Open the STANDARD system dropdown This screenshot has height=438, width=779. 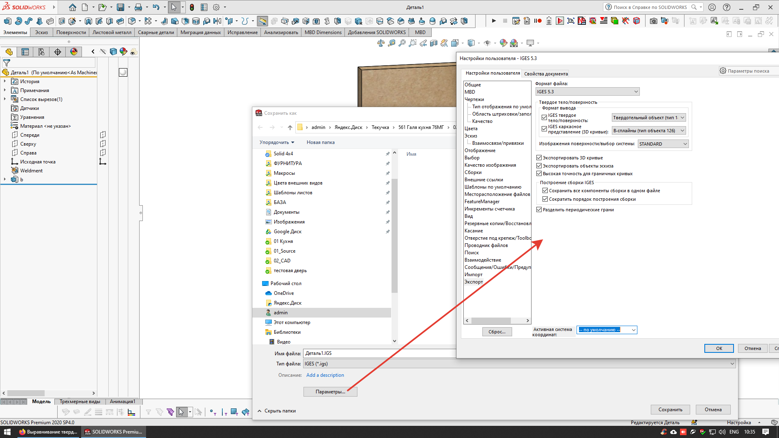pos(663,144)
